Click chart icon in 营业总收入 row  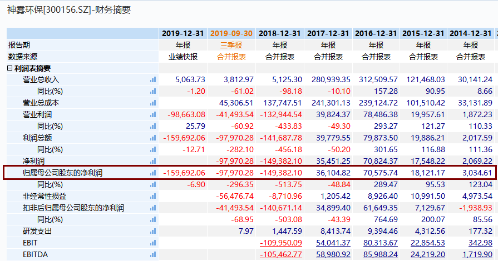(x=153, y=79)
